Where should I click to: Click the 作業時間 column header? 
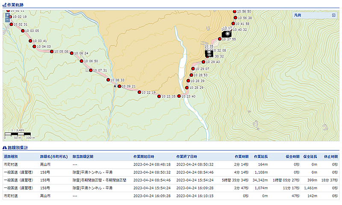coord(242,157)
